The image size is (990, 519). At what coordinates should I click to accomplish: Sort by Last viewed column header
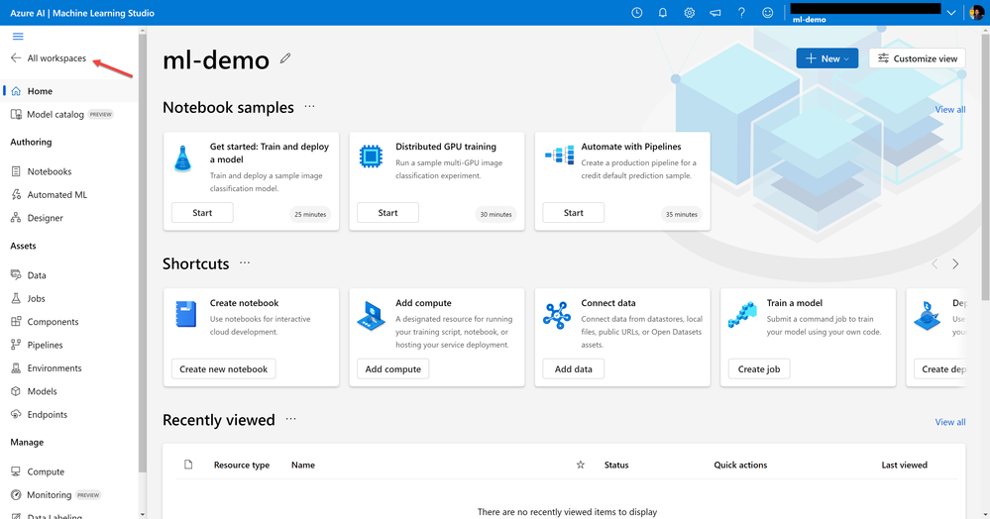[904, 465]
